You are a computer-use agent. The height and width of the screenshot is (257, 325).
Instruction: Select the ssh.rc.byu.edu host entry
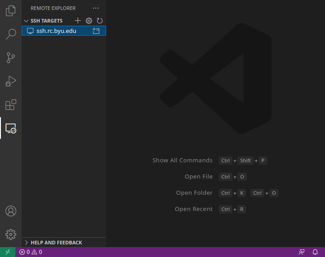point(64,31)
